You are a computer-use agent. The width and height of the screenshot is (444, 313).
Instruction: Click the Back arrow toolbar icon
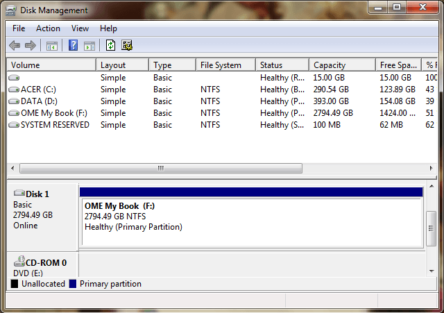point(15,46)
